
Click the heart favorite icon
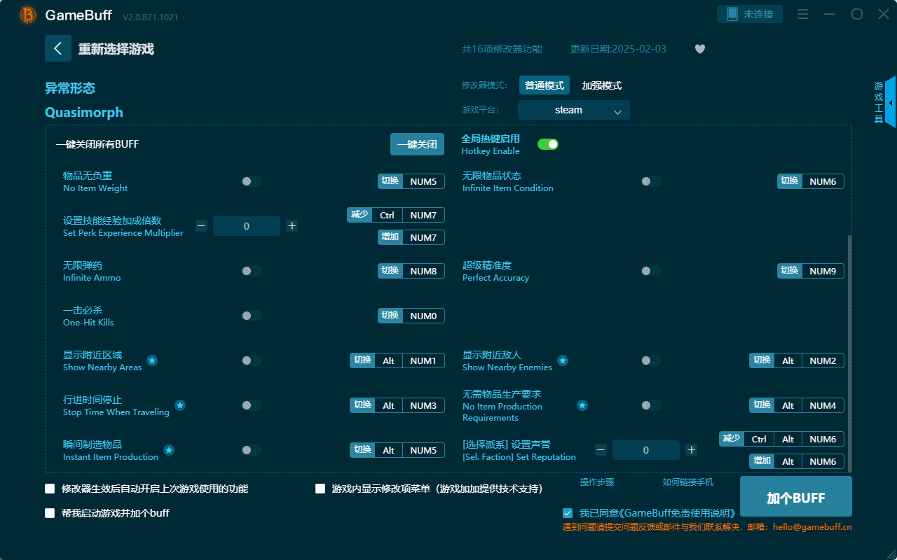pos(699,49)
